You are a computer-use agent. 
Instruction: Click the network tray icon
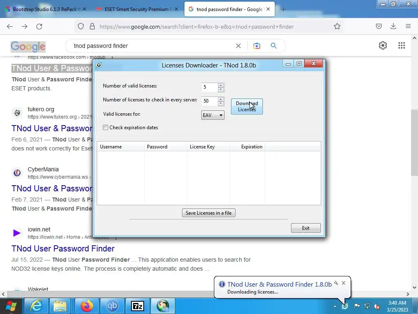pyautogui.click(x=367, y=306)
